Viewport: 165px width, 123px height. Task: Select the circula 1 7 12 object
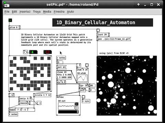(42, 95)
